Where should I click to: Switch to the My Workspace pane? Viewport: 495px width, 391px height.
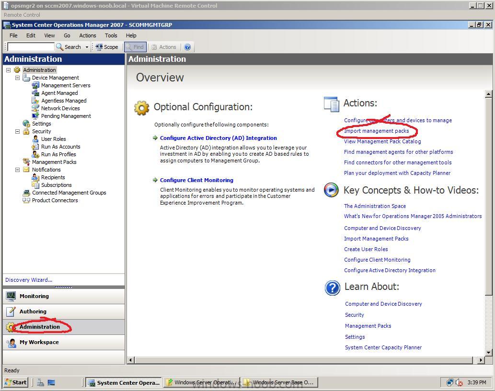[x=64, y=342]
